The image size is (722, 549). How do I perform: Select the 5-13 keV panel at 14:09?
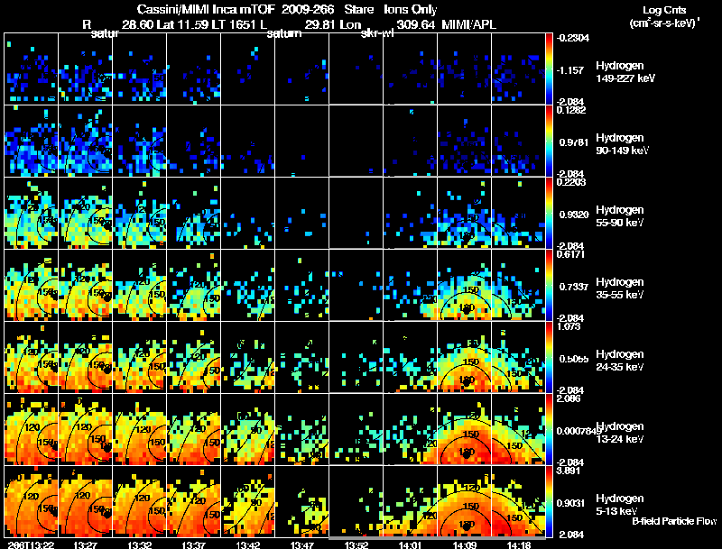[x=464, y=501]
